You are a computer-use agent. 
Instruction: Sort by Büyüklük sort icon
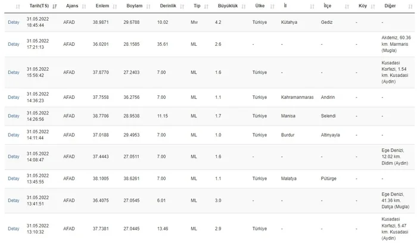[244, 7]
